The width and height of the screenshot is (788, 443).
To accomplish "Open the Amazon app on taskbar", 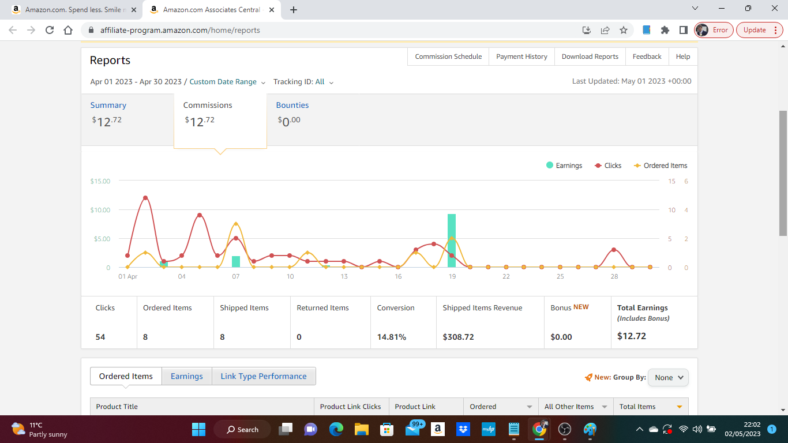I will (x=438, y=429).
